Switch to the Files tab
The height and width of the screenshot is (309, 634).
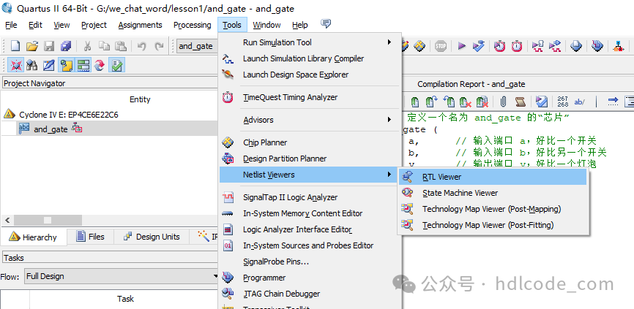[90, 237]
